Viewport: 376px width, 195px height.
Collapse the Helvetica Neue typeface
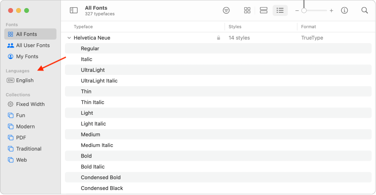pyautogui.click(x=69, y=38)
